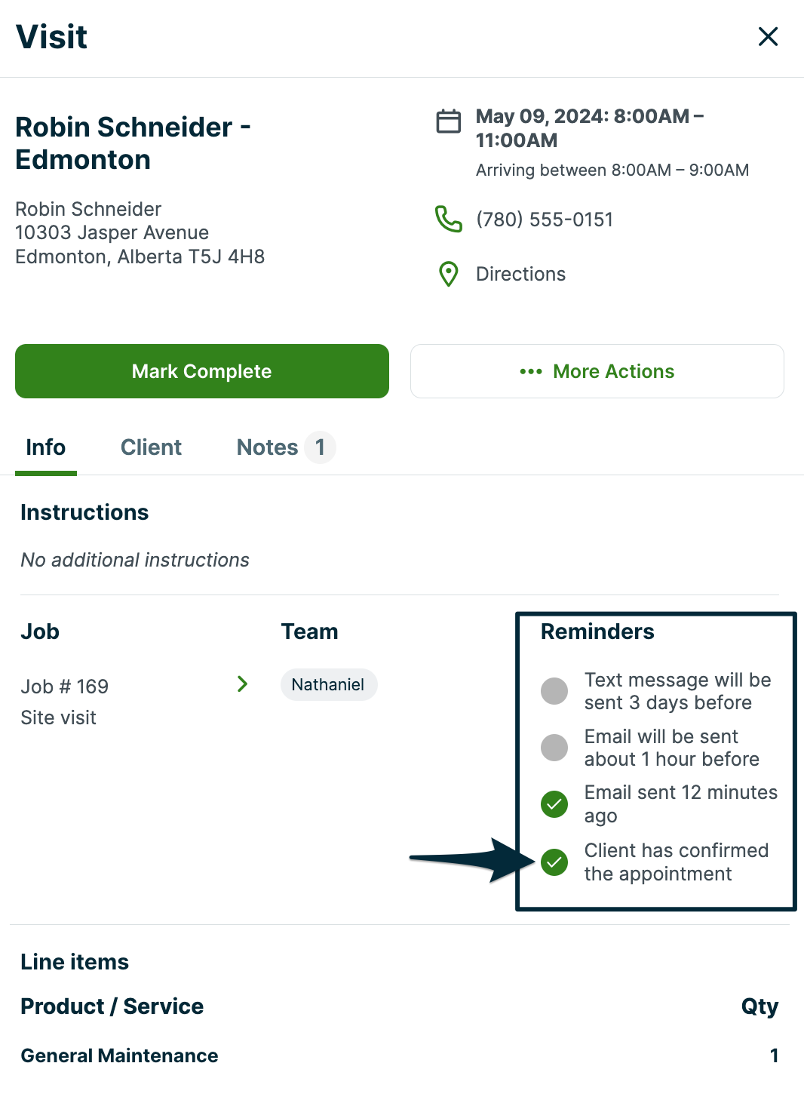
Task: Click grey circle for text message reminder
Action: [x=554, y=690]
